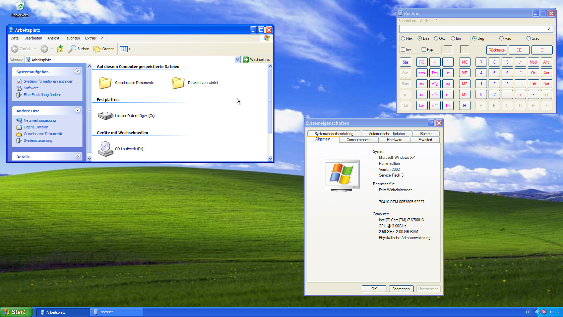The image size is (563, 317).
Task: Click the green Wechseln zu arrow icon
Action: tap(246, 60)
